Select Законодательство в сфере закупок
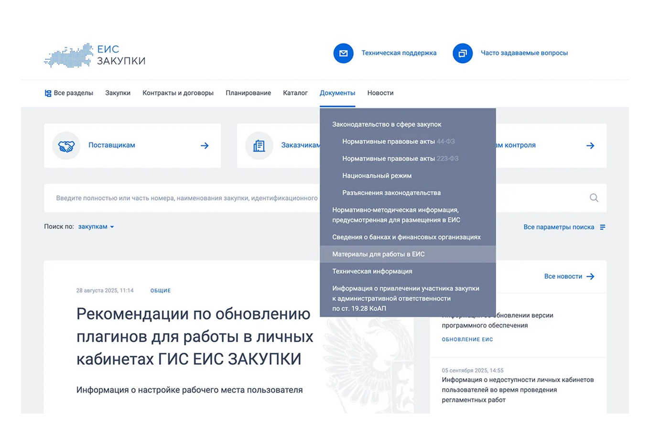Image resolution: width=650 pixels, height=445 pixels. 408,124
